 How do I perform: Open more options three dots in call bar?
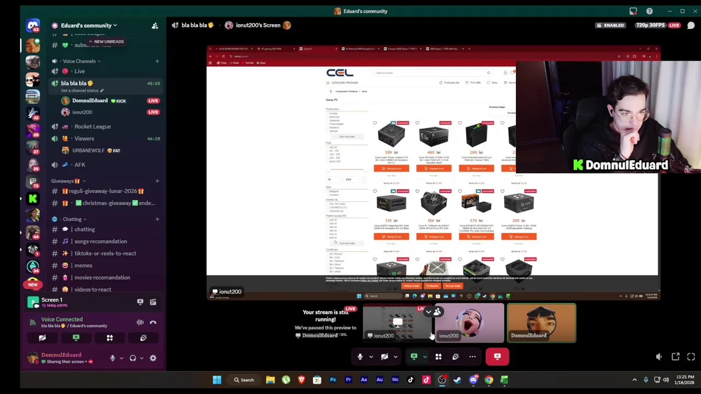[x=473, y=357]
